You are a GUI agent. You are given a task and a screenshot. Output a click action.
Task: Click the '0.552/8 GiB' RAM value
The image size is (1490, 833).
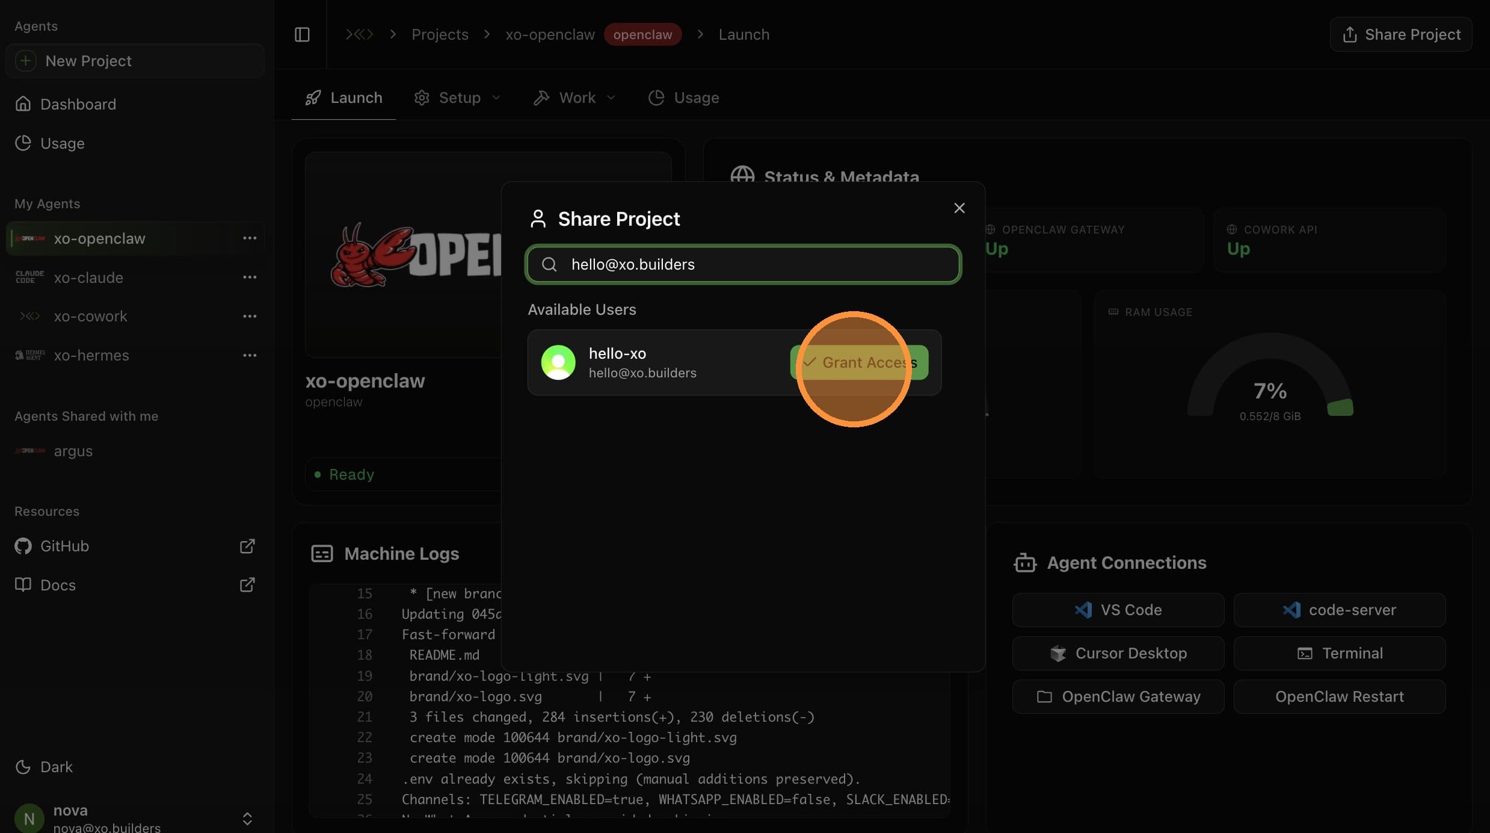[1270, 416]
